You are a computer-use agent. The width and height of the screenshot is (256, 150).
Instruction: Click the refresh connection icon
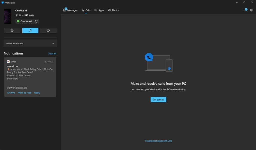click(36, 21)
